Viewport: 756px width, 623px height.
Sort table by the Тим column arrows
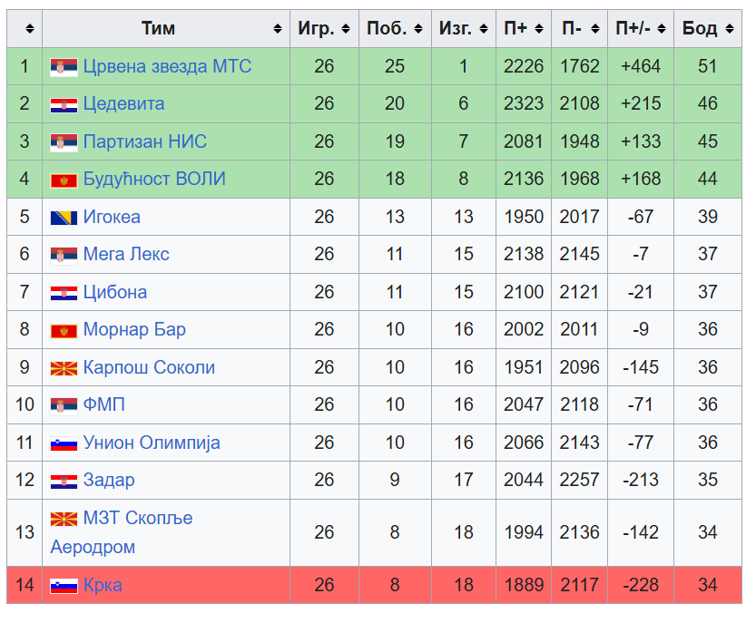(277, 29)
